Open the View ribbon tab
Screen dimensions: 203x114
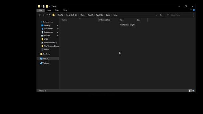pos(65,10)
